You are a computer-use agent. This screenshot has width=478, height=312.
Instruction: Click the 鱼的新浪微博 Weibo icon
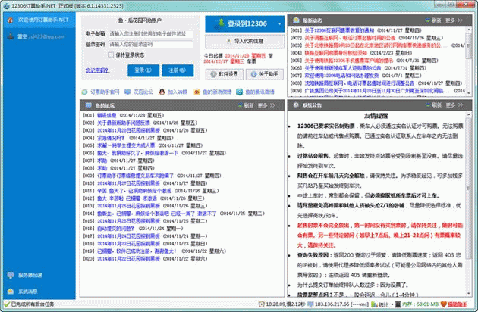(197, 92)
